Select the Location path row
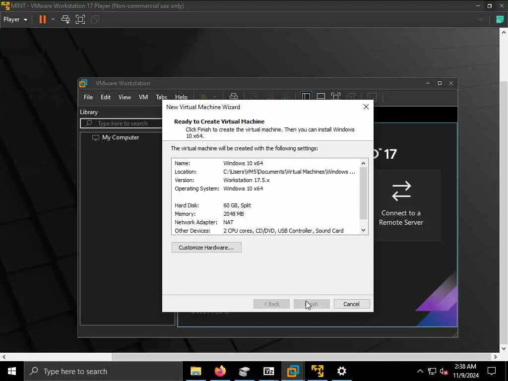The width and height of the screenshot is (508, 381). pos(266,172)
